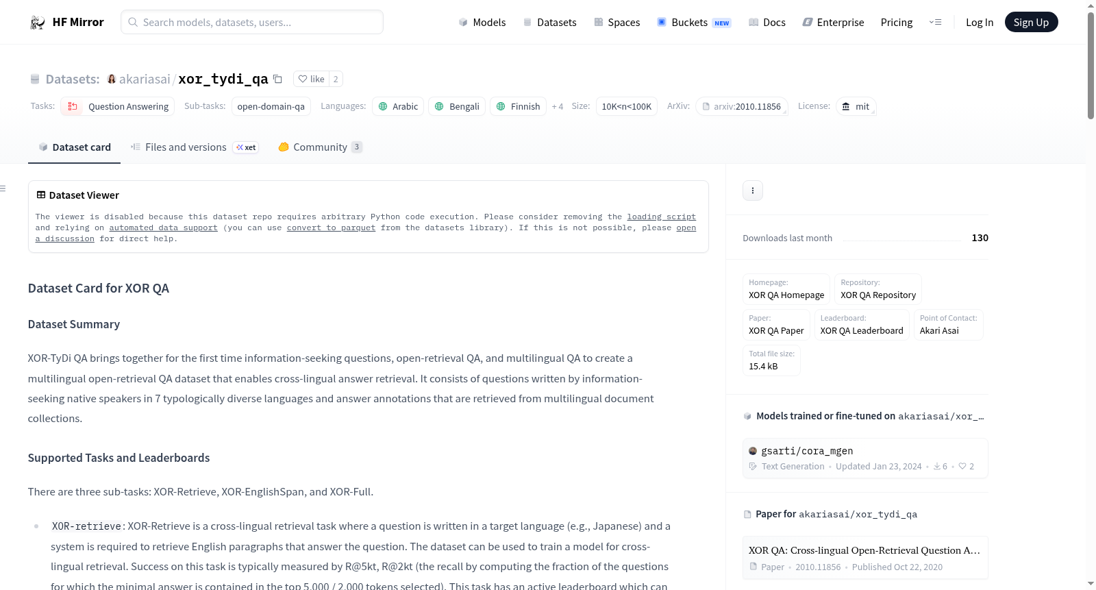Follow the automated data support link
Image resolution: width=1096 pixels, height=590 pixels.
(x=163, y=228)
